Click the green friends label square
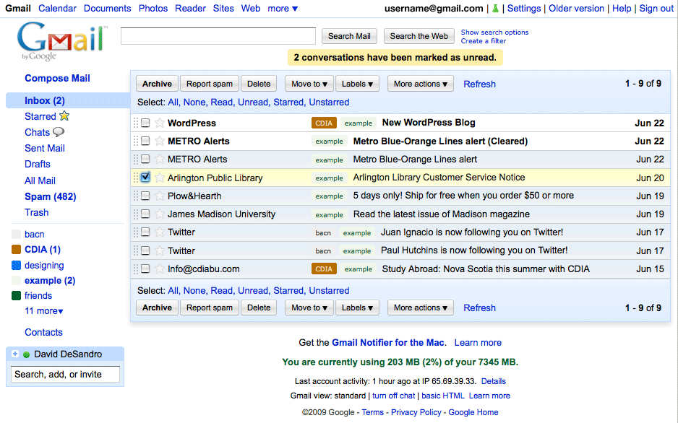This screenshot has height=423, width=678. tap(16, 295)
